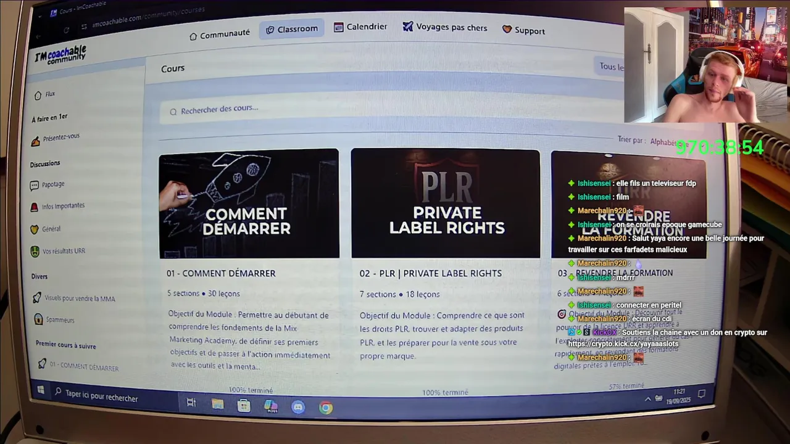Image resolution: width=790 pixels, height=444 pixels.
Task: Click the colorful app icon left of Discord
Action: point(270,406)
